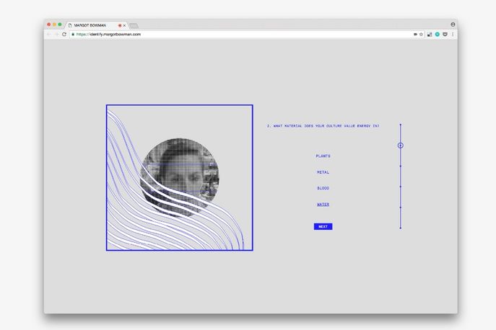Click the camera icon in address bar
Image resolution: width=496 pixels, height=330 pixels.
[414, 34]
